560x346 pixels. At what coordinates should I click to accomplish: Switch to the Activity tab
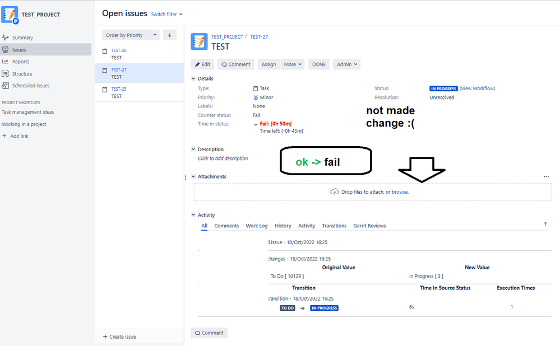coord(307,226)
